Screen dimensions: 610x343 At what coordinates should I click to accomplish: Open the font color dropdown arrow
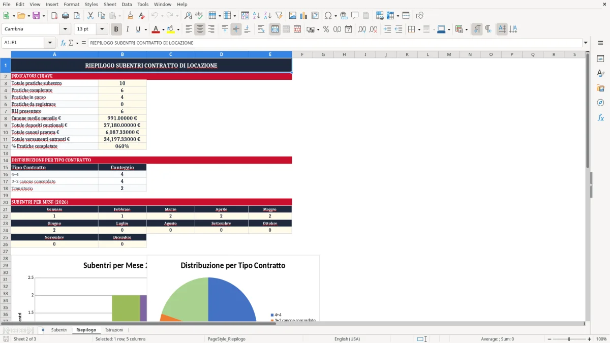pos(163,29)
